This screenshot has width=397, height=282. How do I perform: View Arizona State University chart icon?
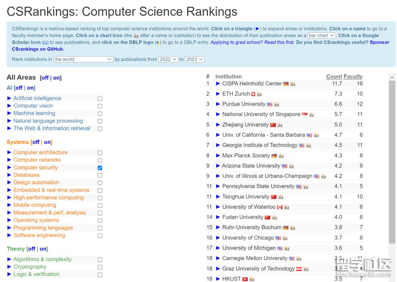pyautogui.click(x=292, y=166)
